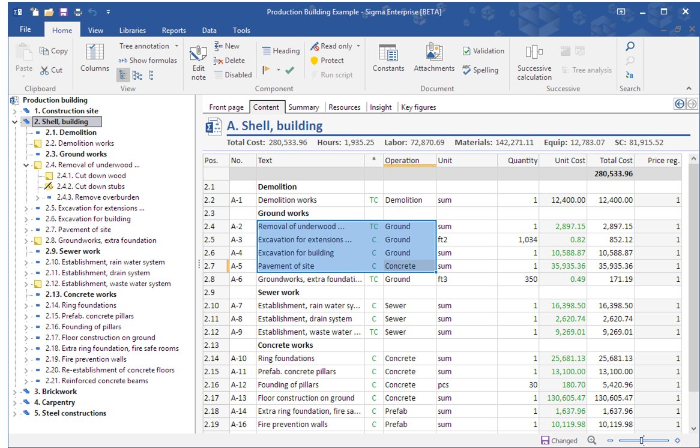700x448 pixels.
Task: Collapse the 2. Shell, building node
Action: click(x=15, y=122)
